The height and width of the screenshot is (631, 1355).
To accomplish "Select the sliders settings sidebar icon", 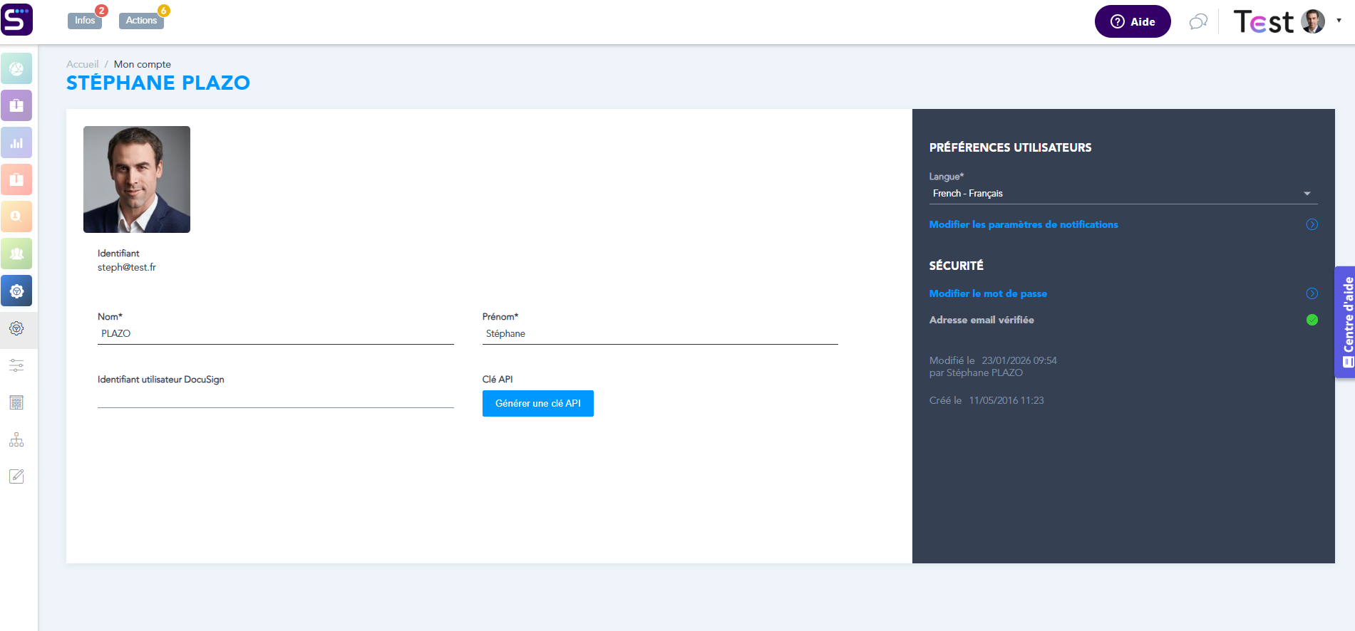I will tap(16, 365).
